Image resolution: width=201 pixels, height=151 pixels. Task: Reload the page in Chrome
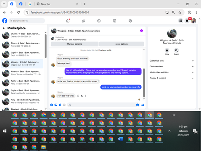tap(18, 12)
